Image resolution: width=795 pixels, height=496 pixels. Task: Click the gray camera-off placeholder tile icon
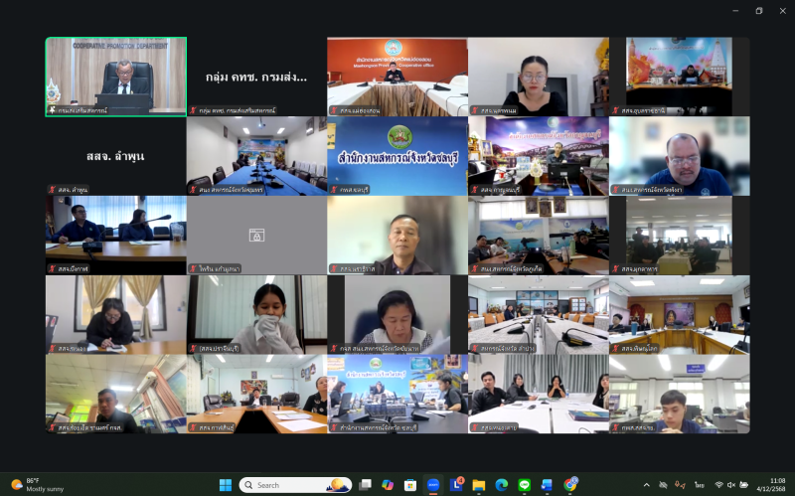click(256, 236)
